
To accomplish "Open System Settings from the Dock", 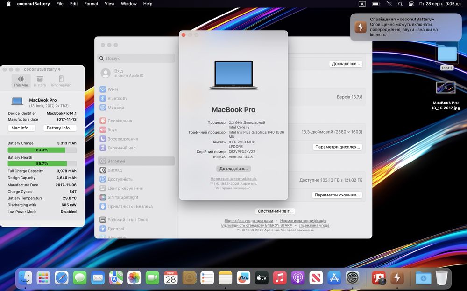I will click(352, 278).
